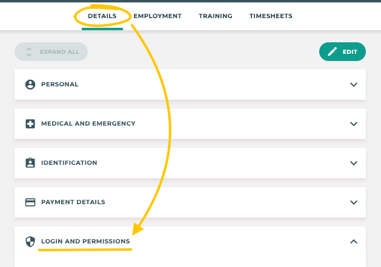This screenshot has width=381, height=267.
Task: Click the Expand All arrows icon
Action: (x=29, y=52)
